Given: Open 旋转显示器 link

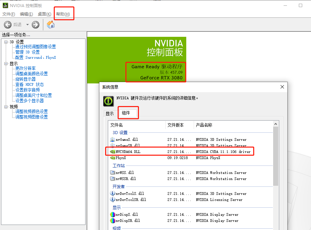Looking at the screenshot, I should coord(25,79).
